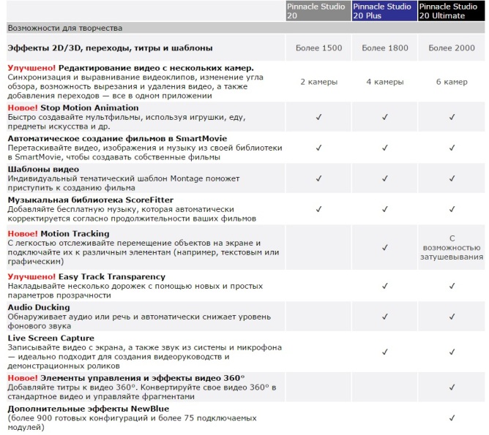Viewport: 489px width, 435px height.
Task: Click the Stop Motion Animation checkmark for Studio 20
Action: tap(318, 117)
